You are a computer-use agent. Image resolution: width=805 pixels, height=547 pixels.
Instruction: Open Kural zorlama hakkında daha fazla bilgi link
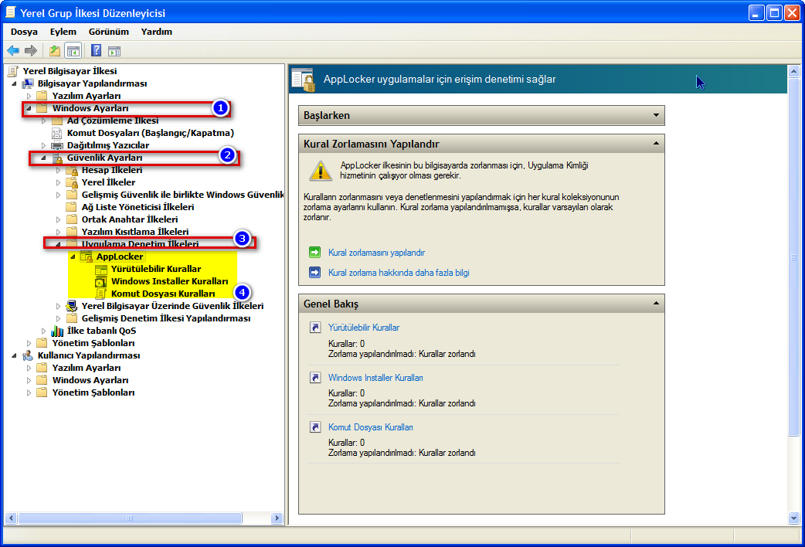click(x=399, y=272)
